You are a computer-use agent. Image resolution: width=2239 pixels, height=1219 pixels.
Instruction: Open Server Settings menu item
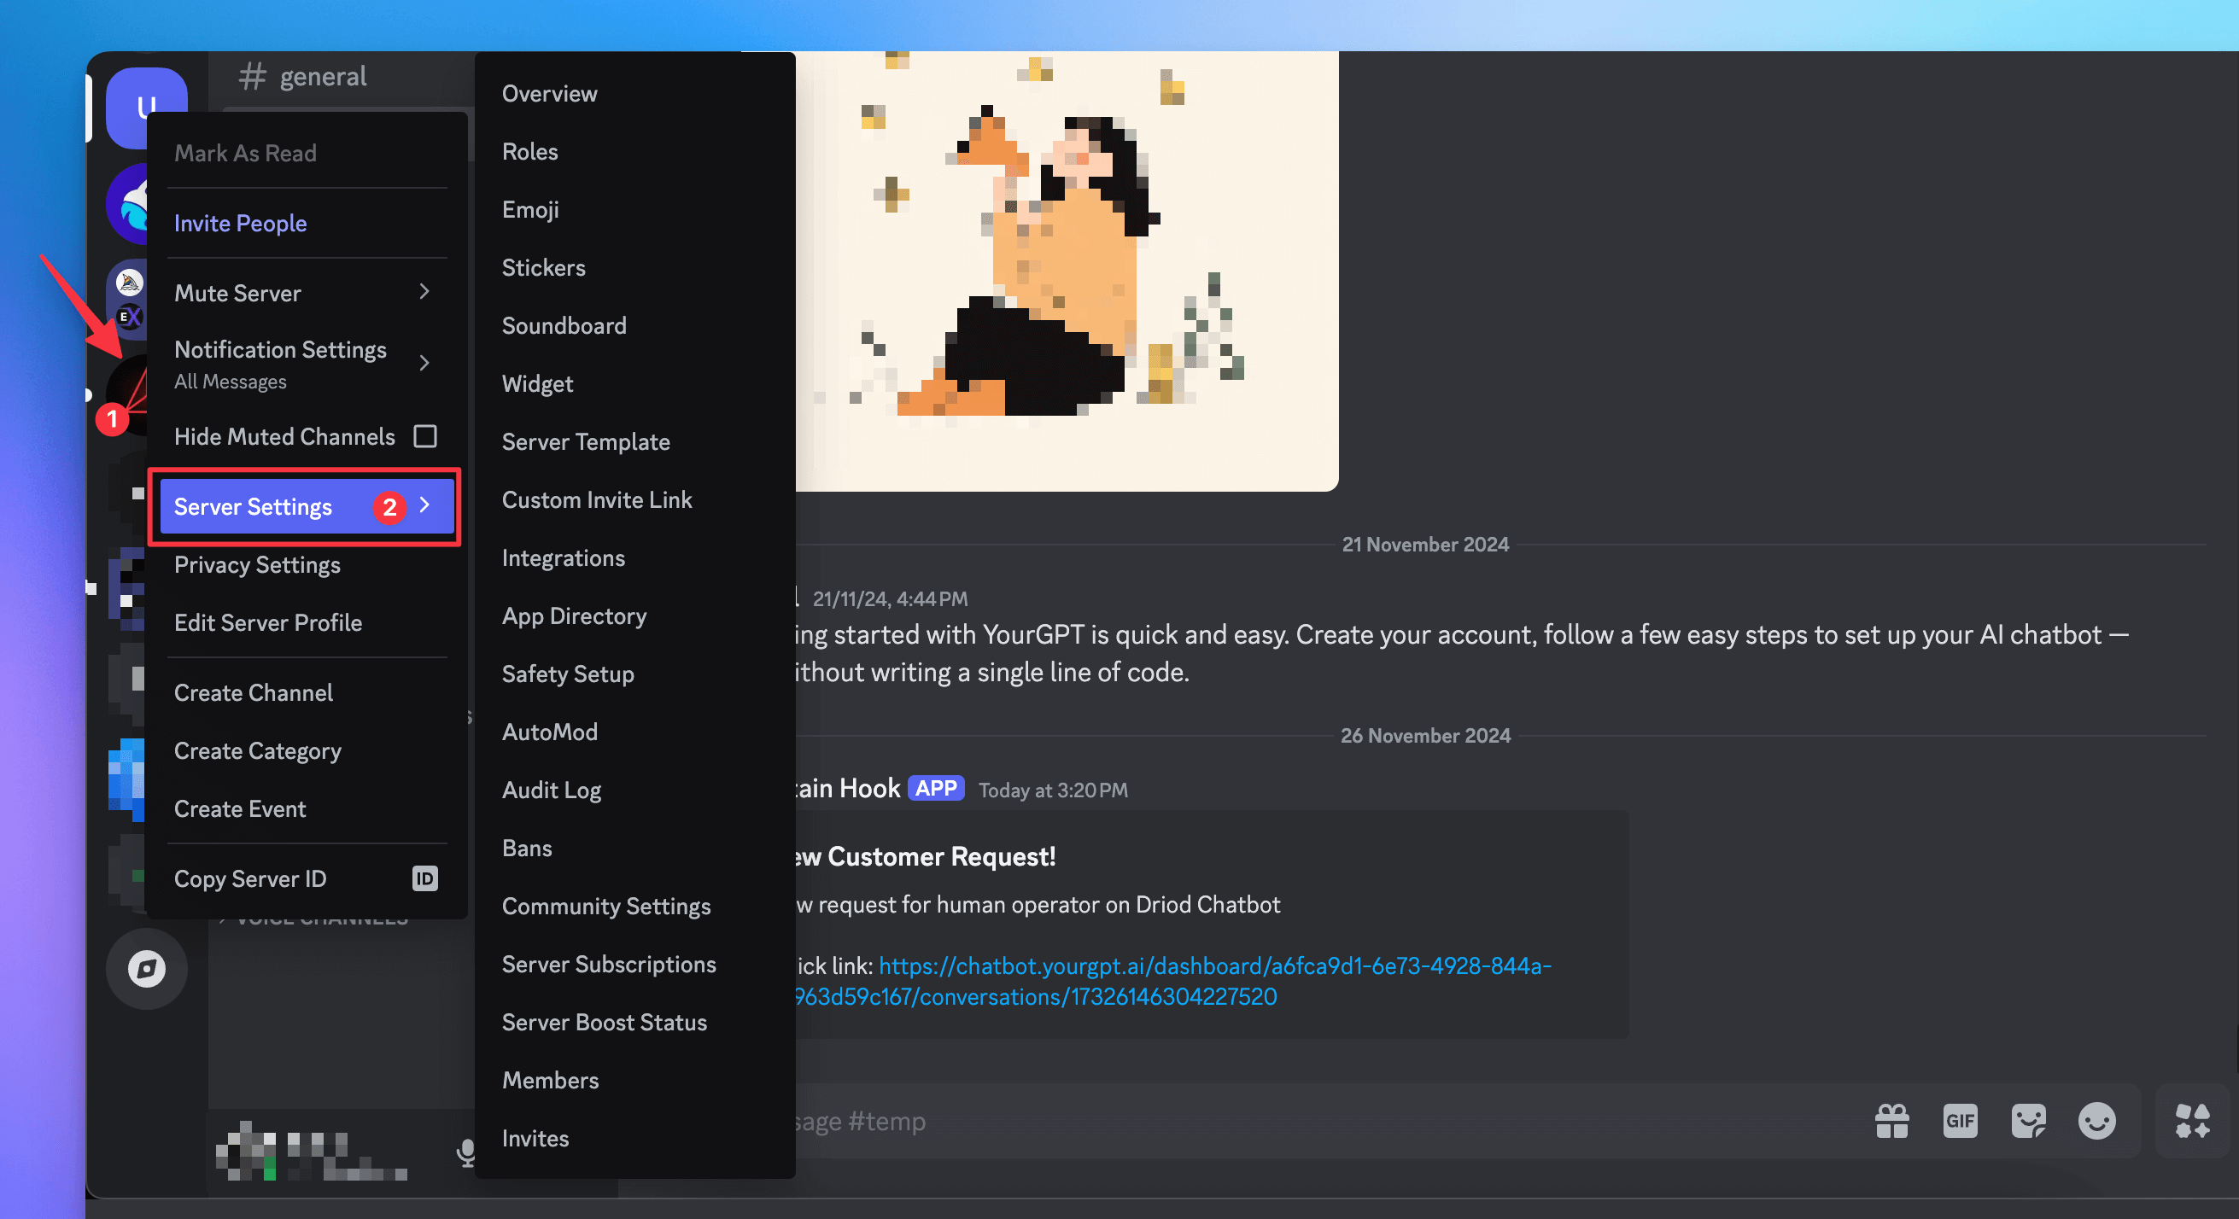coord(306,506)
